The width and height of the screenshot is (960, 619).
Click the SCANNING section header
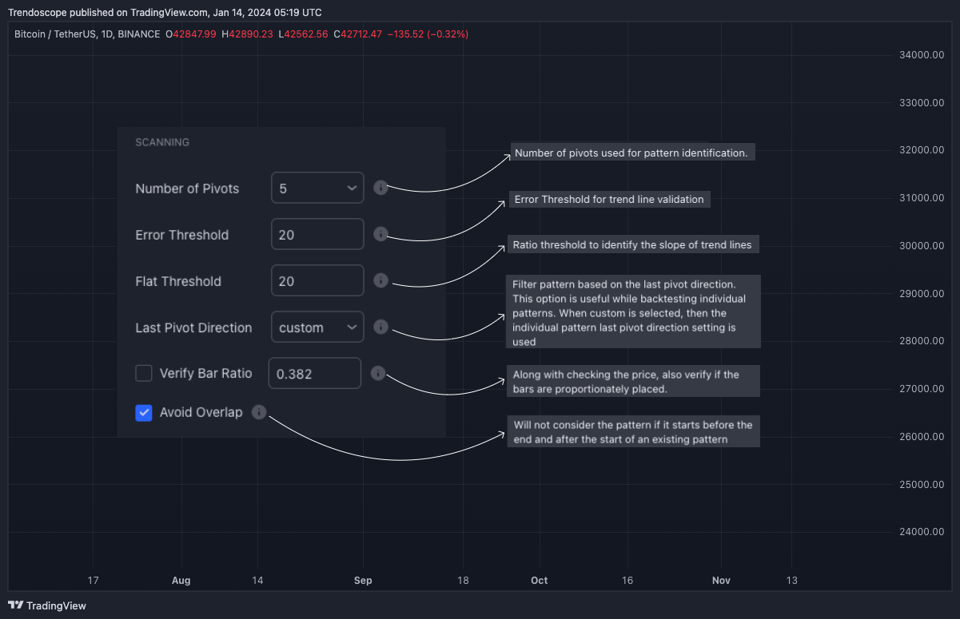[162, 142]
